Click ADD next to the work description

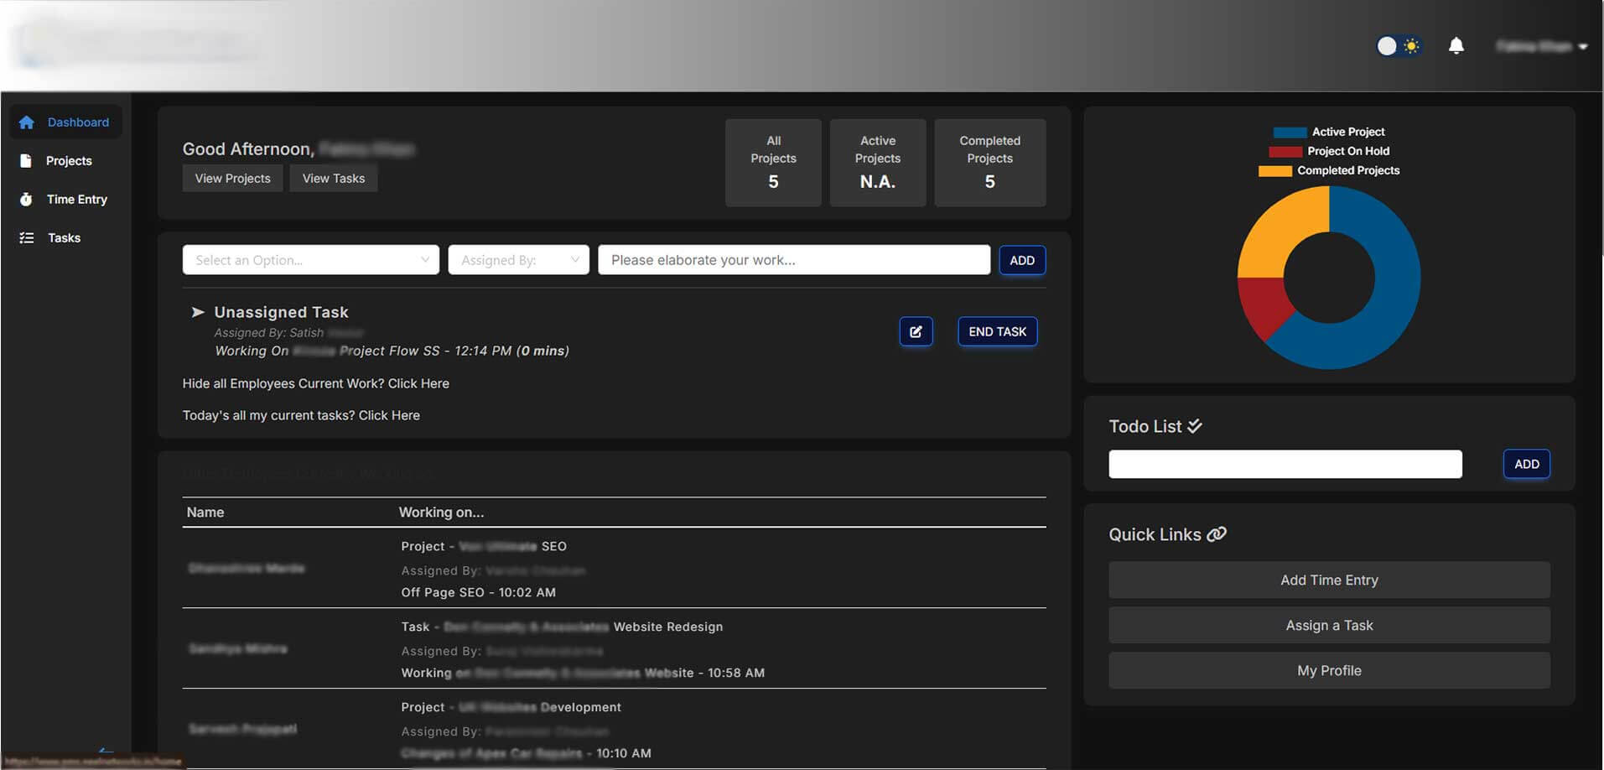(1022, 260)
